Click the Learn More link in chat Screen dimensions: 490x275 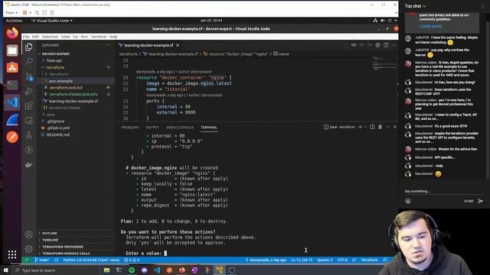pyautogui.click(x=430, y=26)
